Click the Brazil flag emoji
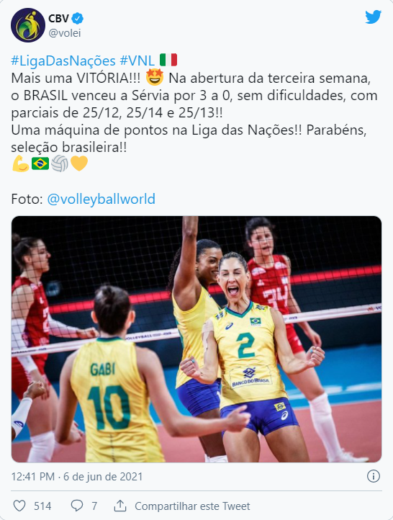 (x=40, y=163)
